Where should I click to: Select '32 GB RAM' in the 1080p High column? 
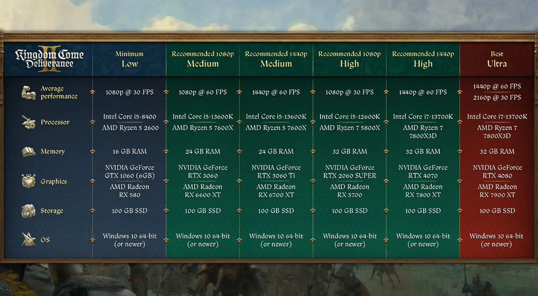(x=350, y=152)
